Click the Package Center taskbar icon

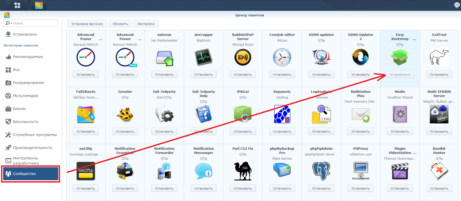click(x=39, y=5)
